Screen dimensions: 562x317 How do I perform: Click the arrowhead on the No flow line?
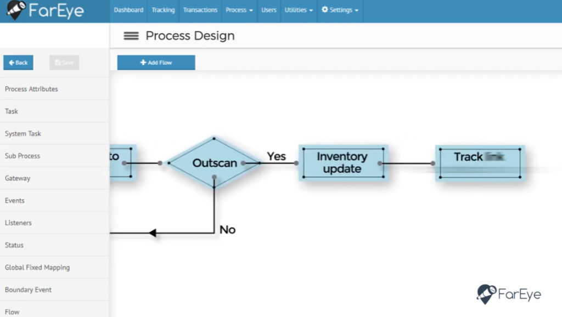point(153,233)
